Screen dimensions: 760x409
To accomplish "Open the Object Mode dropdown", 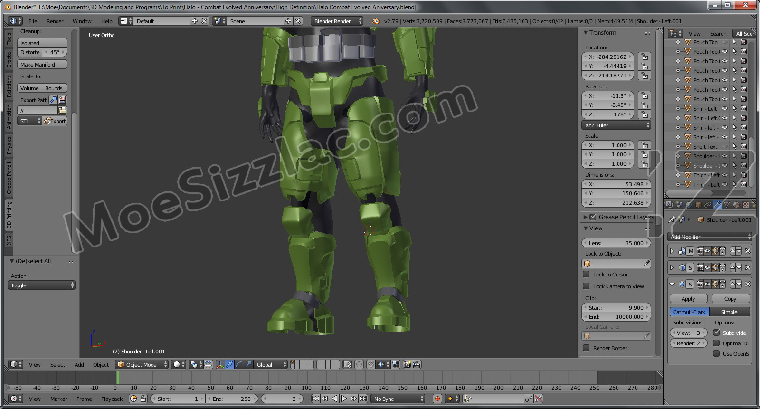I will 142,364.
